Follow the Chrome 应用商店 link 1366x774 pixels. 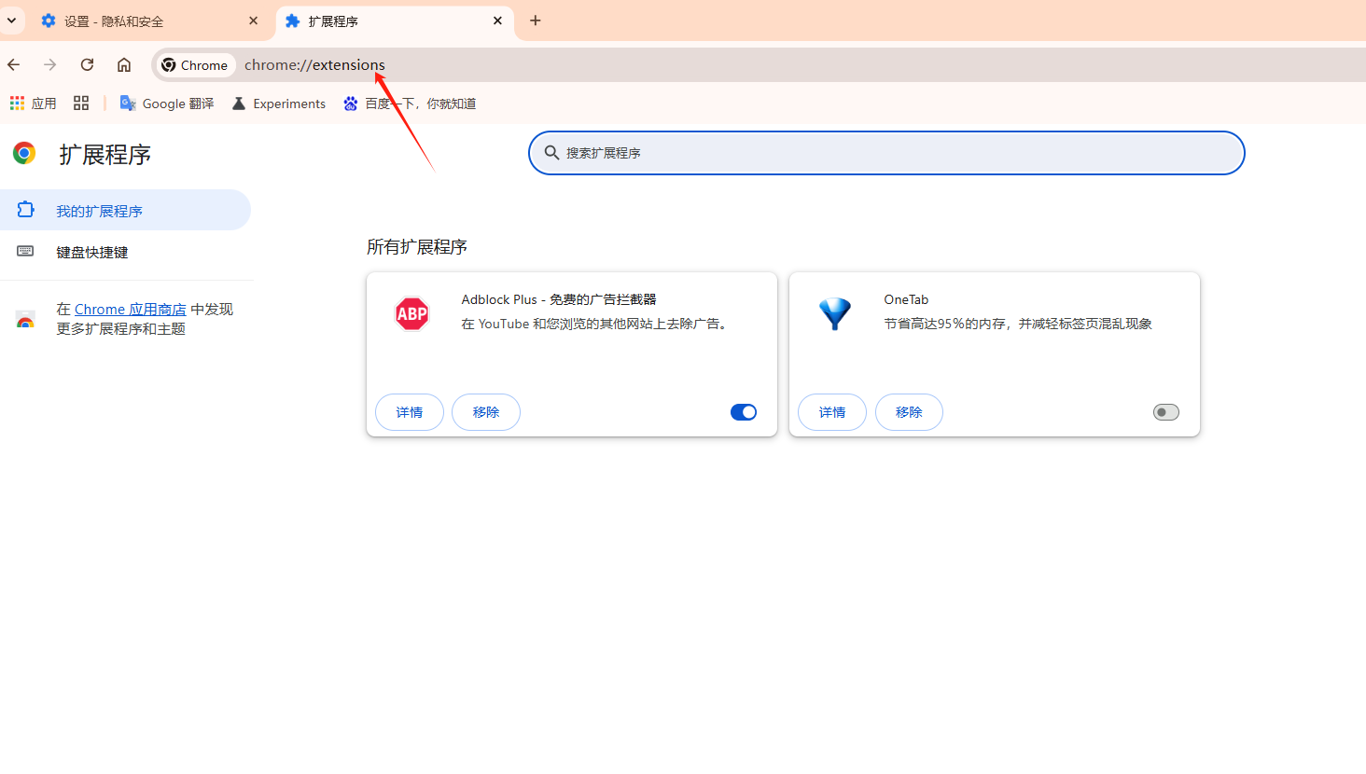pos(131,310)
